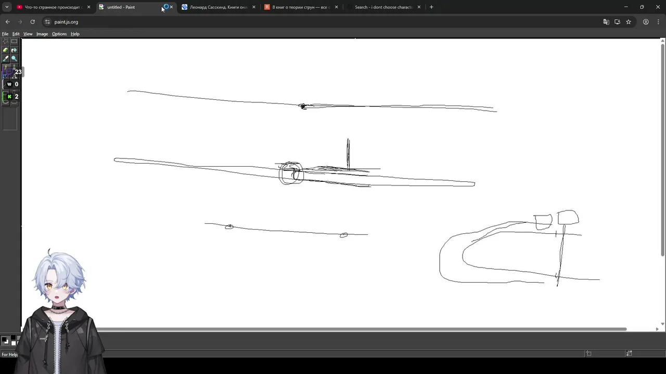This screenshot has width=666, height=374.
Task: Click the horizontal canvas scrollbar
Action: pyautogui.click(x=324, y=329)
